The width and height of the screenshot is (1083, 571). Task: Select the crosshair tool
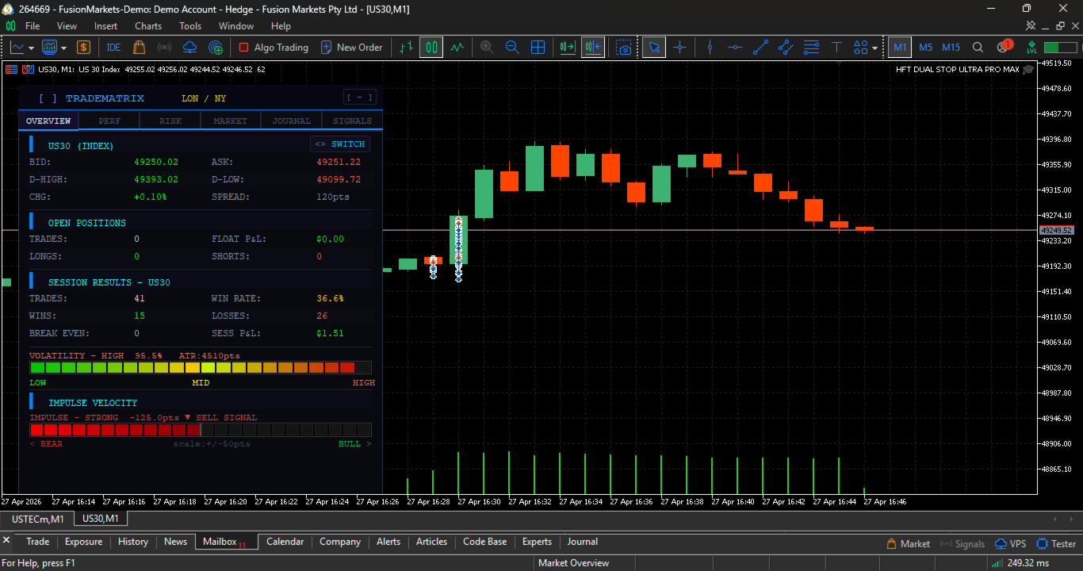point(679,48)
